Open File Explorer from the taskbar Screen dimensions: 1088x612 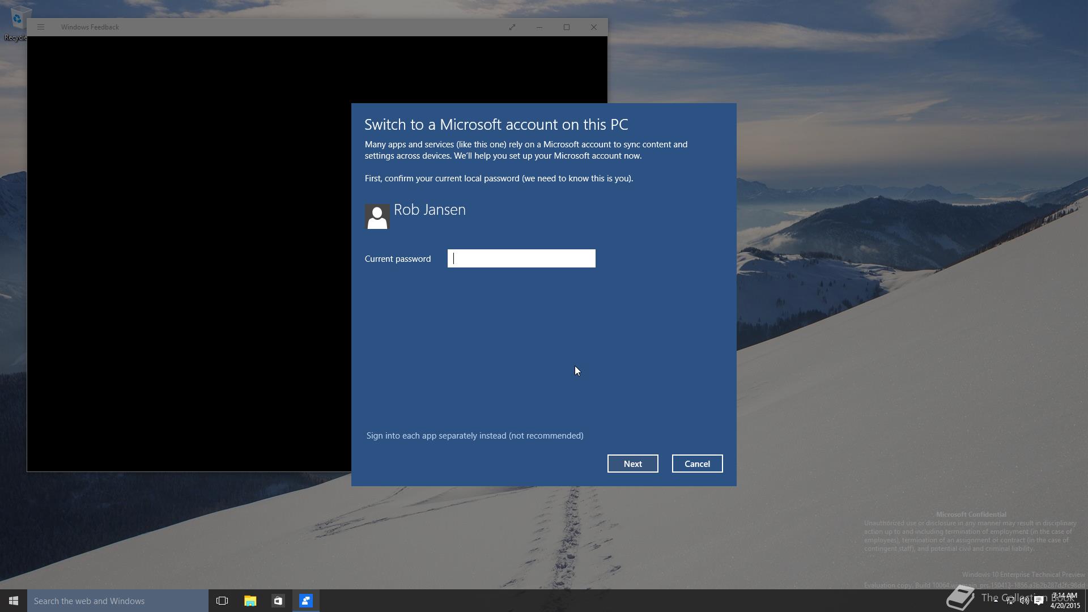click(250, 601)
